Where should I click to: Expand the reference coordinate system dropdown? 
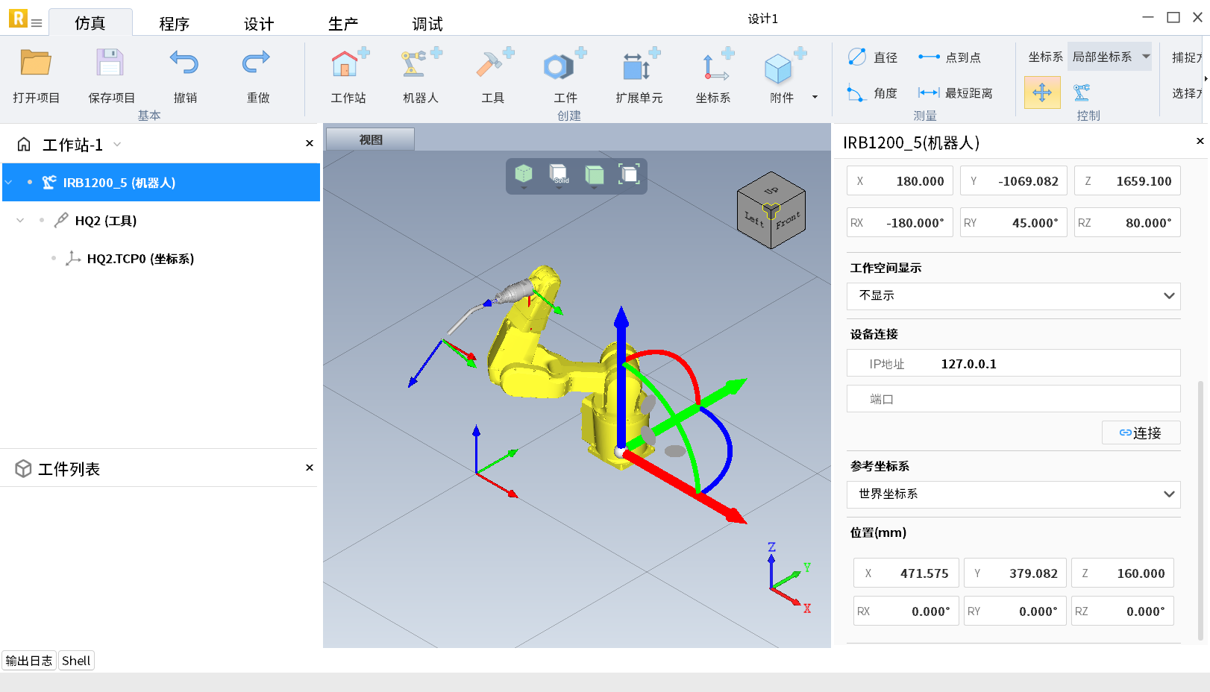tap(1013, 494)
